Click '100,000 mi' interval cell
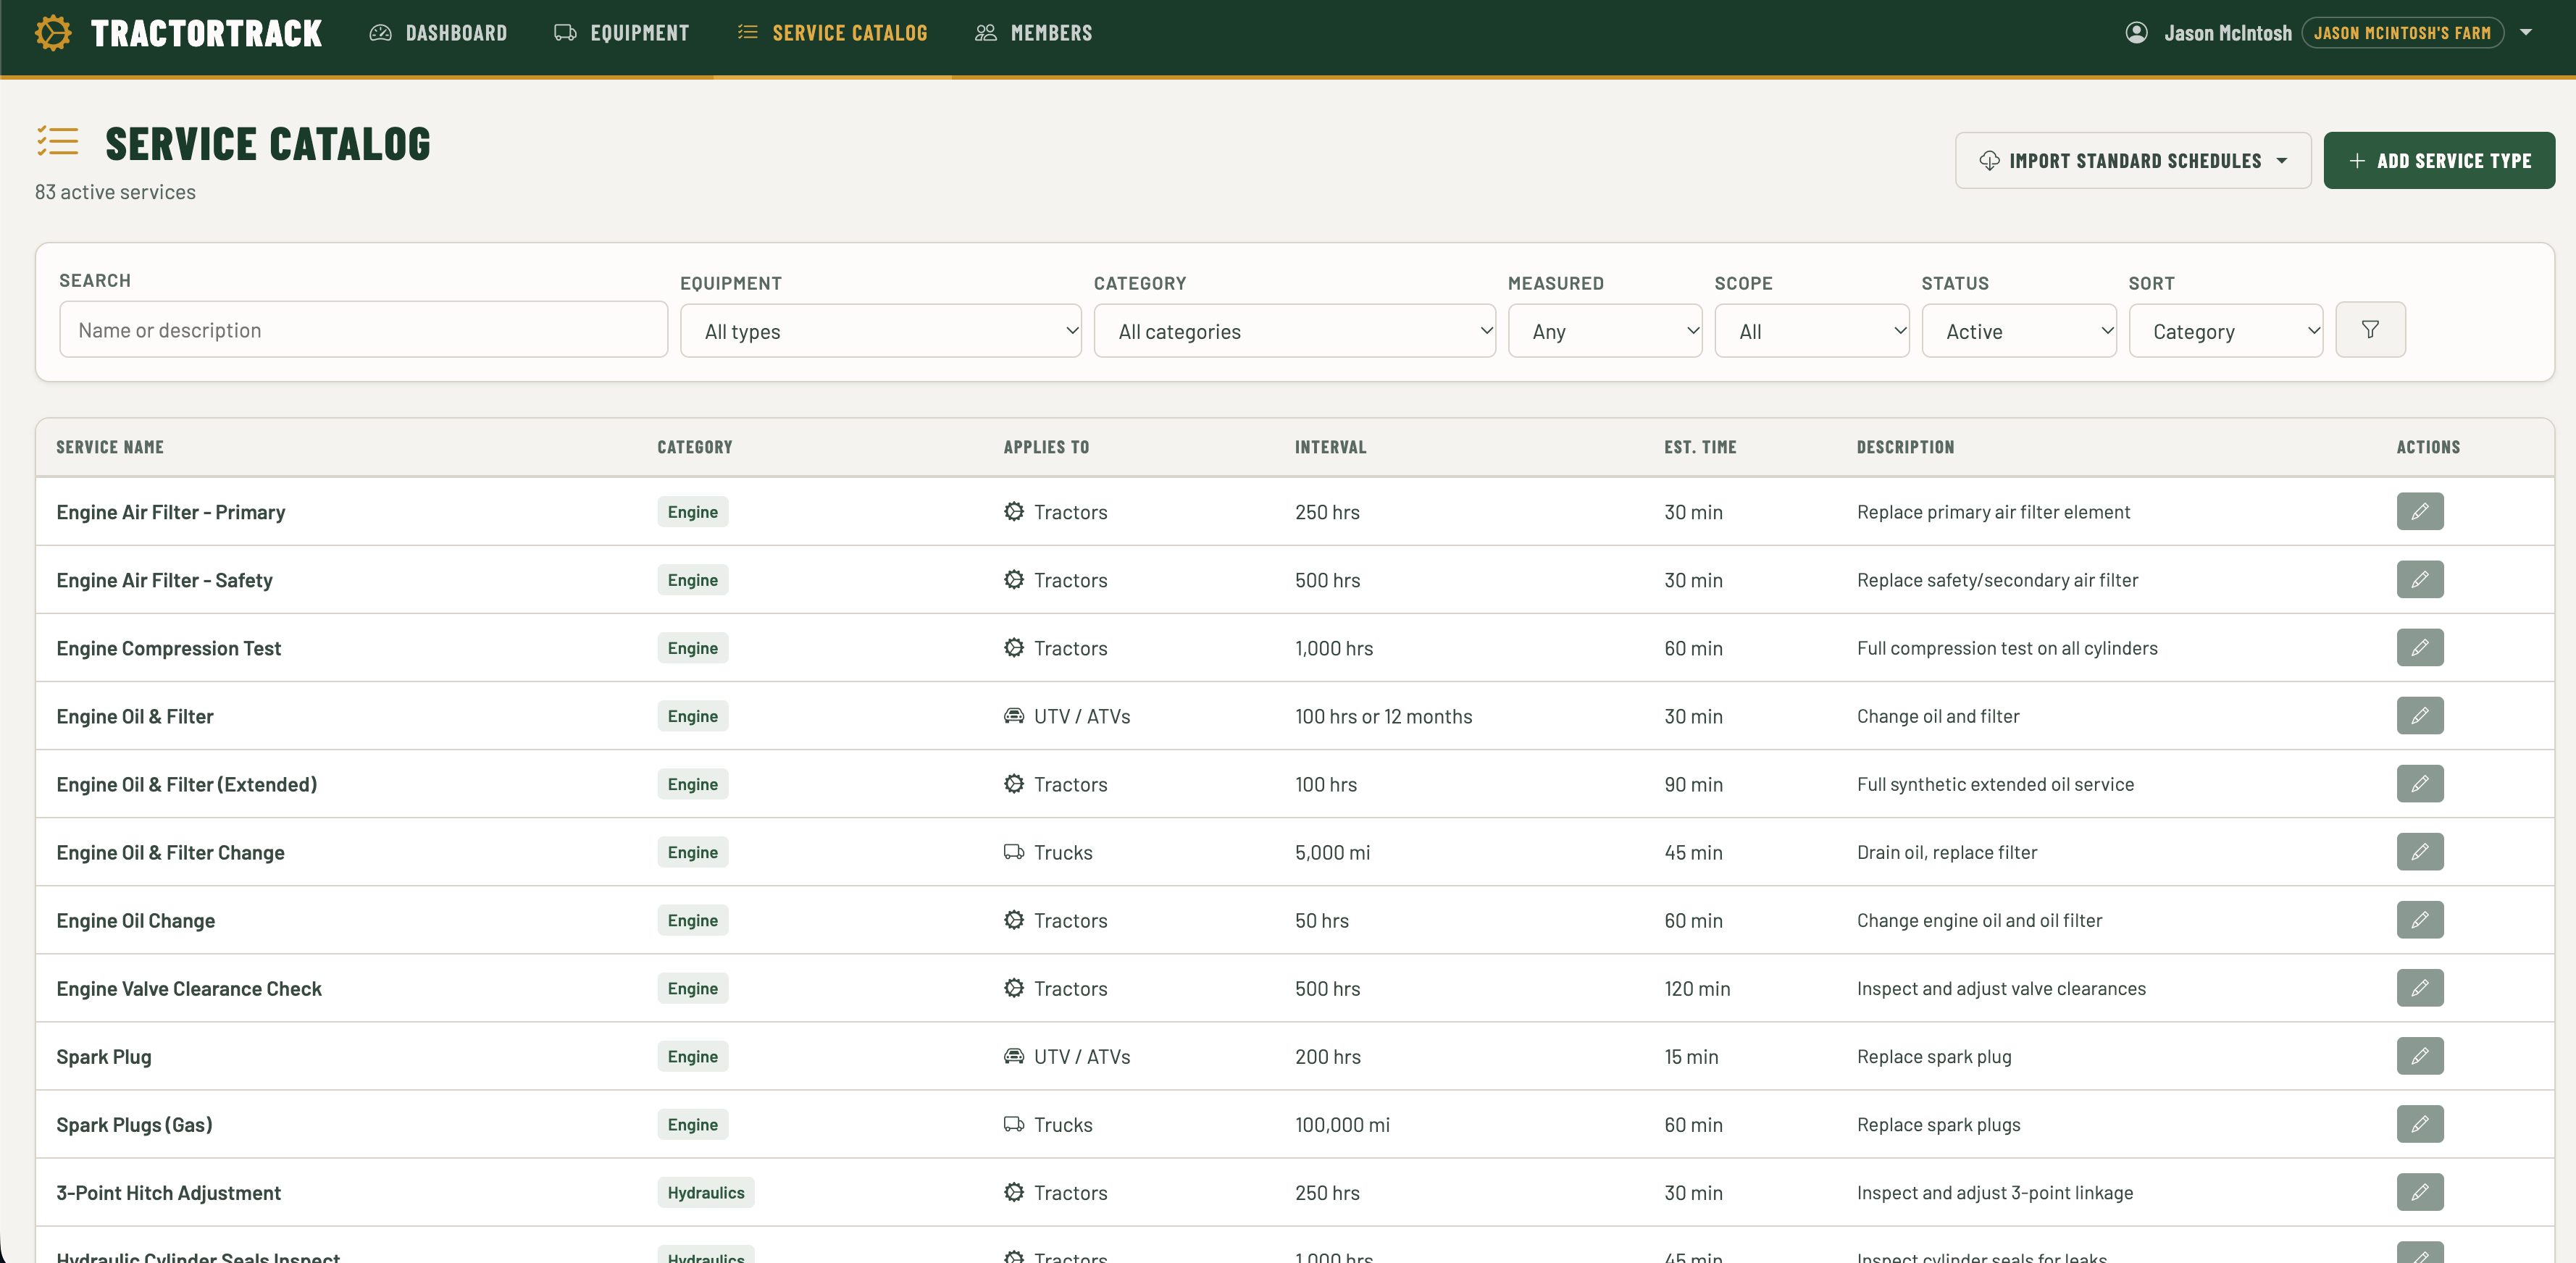The image size is (2576, 1263). tap(1342, 1124)
